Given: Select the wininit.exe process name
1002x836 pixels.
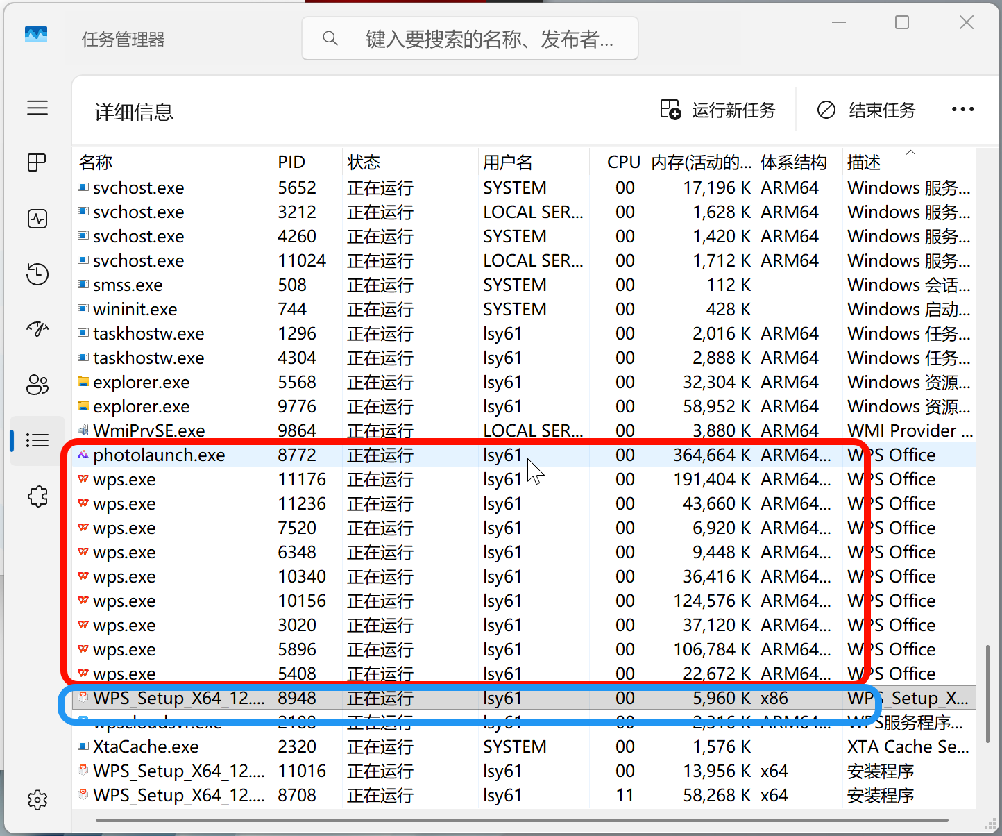Looking at the screenshot, I should [135, 309].
